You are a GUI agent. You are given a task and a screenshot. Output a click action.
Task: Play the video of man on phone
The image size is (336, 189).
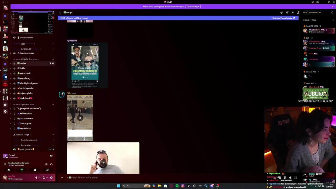[x=103, y=162]
